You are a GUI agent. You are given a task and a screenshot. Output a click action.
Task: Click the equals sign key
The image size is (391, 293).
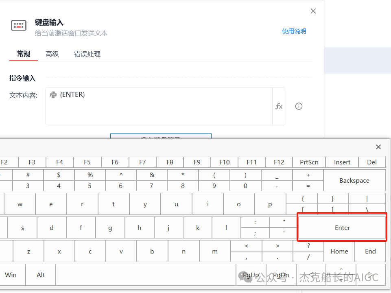pos(308,186)
